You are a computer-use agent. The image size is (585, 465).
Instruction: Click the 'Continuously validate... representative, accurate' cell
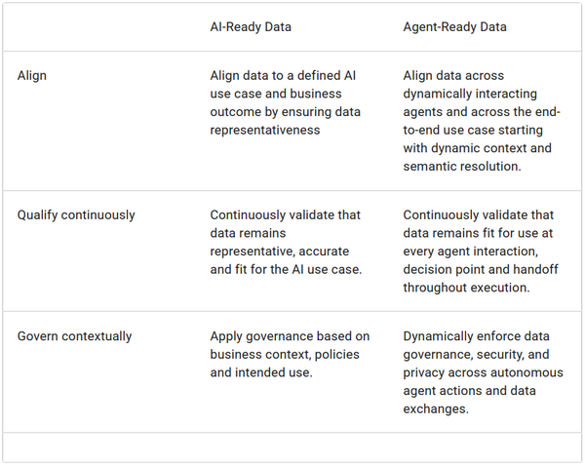(286, 242)
